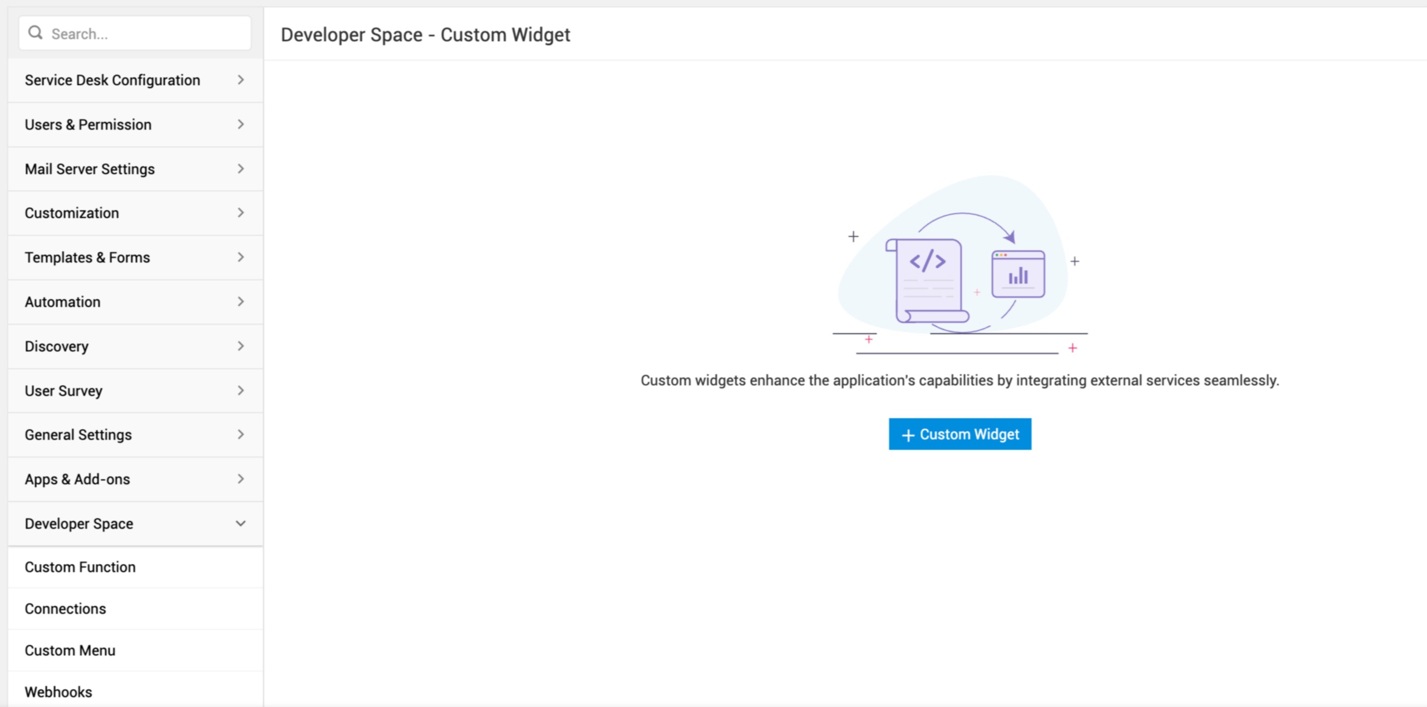Select Connections under Developer Space
This screenshot has width=1427, height=707.
65,609
